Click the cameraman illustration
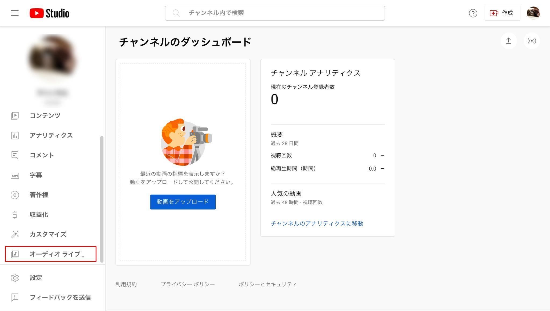Image resolution: width=550 pixels, height=311 pixels. tap(186, 142)
